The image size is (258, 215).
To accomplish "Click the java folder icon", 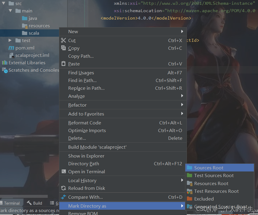I will tap(25, 18).
